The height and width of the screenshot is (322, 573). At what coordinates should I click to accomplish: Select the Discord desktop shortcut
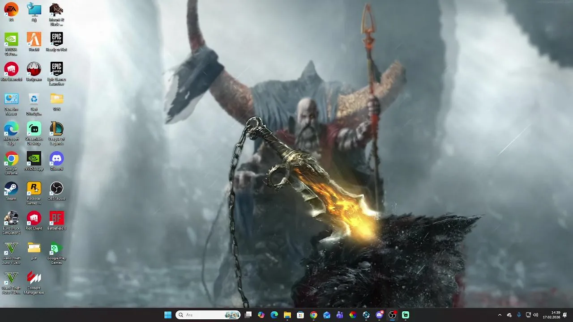tap(56, 161)
